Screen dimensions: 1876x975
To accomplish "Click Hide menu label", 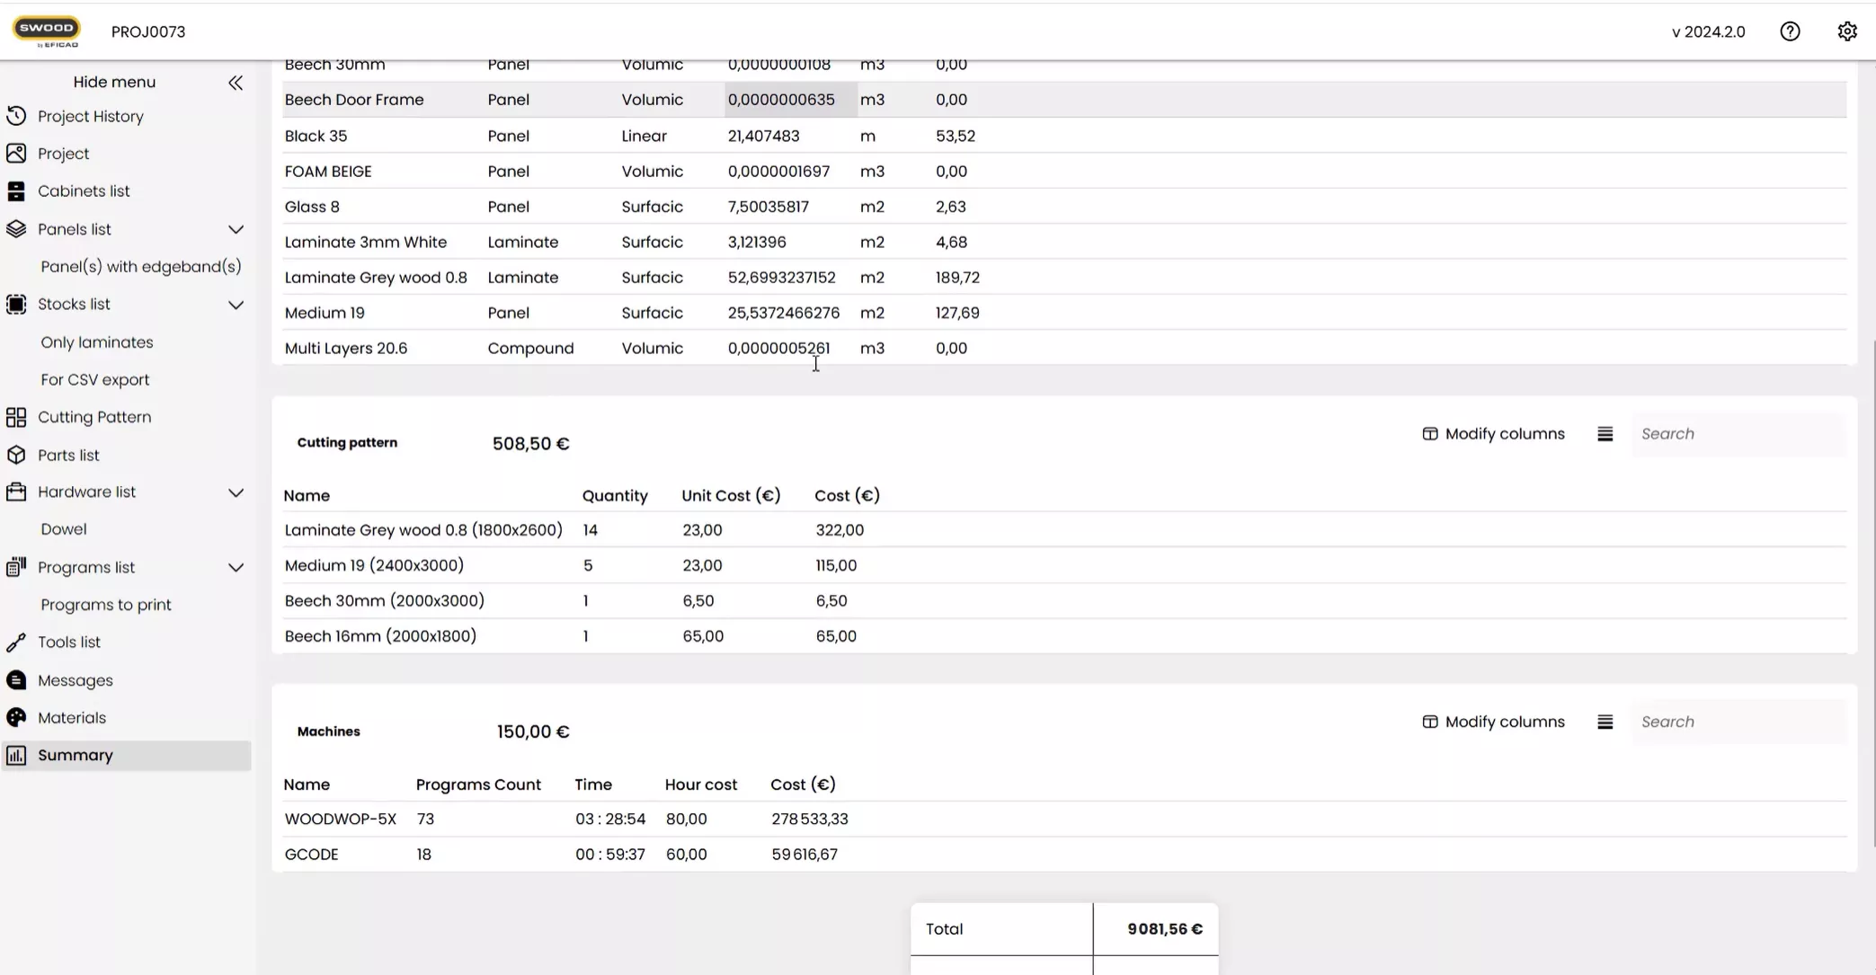I will click(114, 82).
